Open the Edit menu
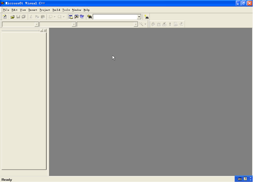This screenshot has height=182, width=253. (14, 10)
